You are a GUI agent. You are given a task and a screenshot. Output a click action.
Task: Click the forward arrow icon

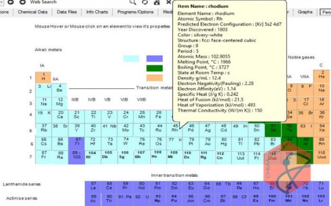(x=22, y=2)
